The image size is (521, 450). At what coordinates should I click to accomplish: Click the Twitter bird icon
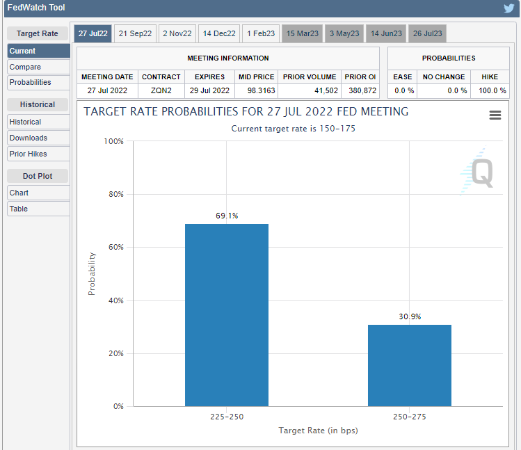[x=508, y=8]
